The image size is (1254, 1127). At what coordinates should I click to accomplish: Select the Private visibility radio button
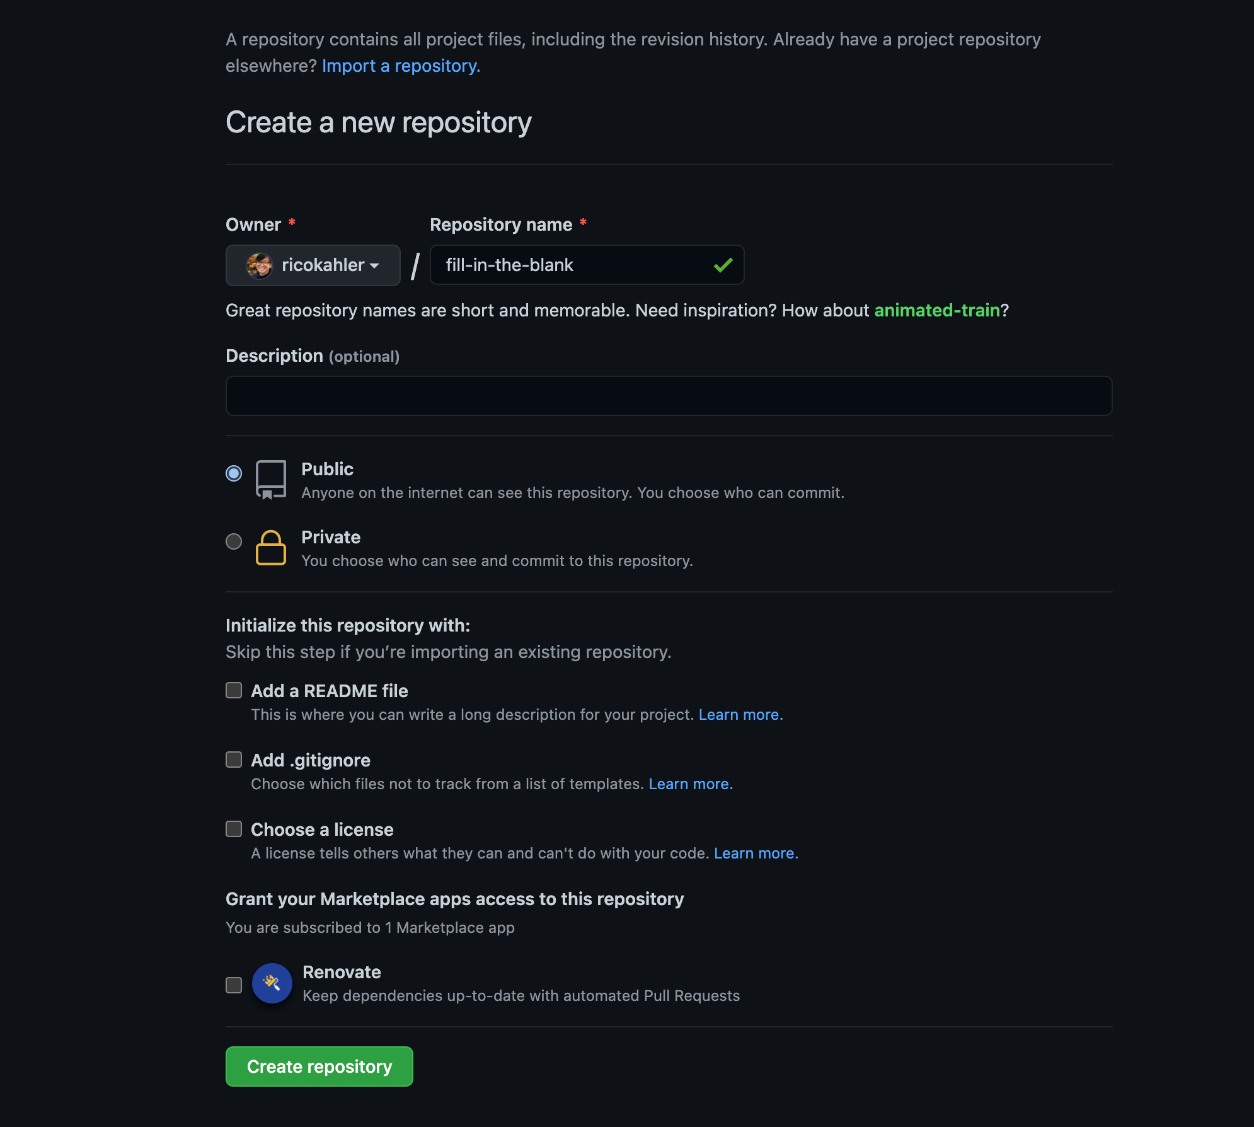point(233,541)
